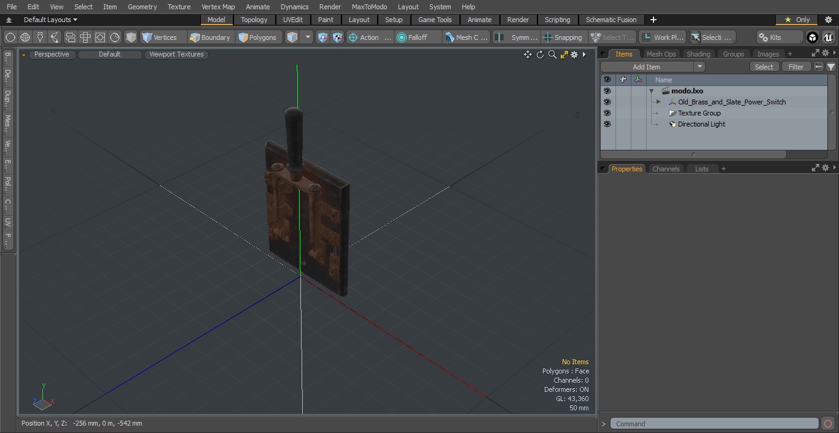Image resolution: width=839 pixels, height=433 pixels.
Task: Open the Default Layouts dropdown
Action: click(50, 20)
